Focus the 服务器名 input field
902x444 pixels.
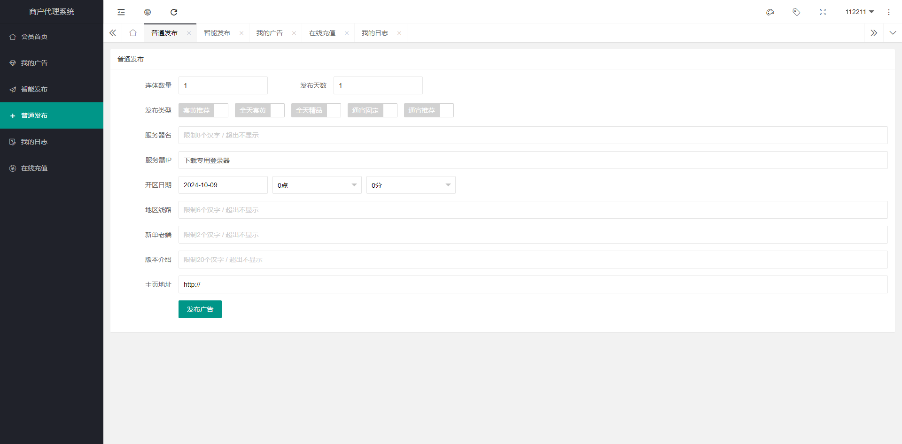[533, 135]
